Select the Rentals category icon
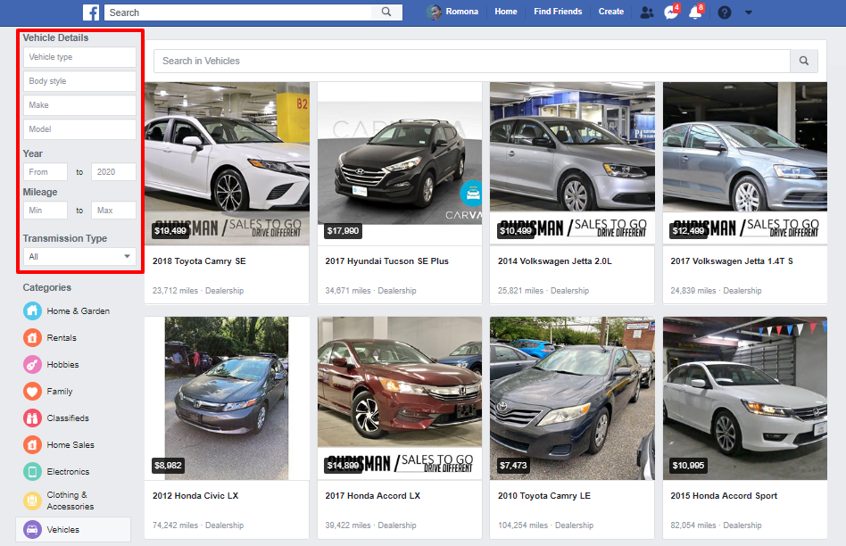This screenshot has height=546, width=846. (32, 338)
